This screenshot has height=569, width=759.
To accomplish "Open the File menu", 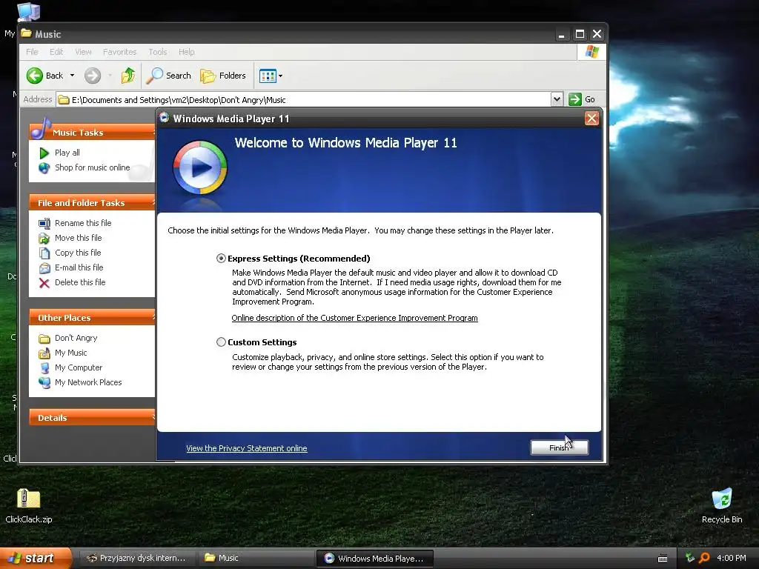I will tap(32, 52).
